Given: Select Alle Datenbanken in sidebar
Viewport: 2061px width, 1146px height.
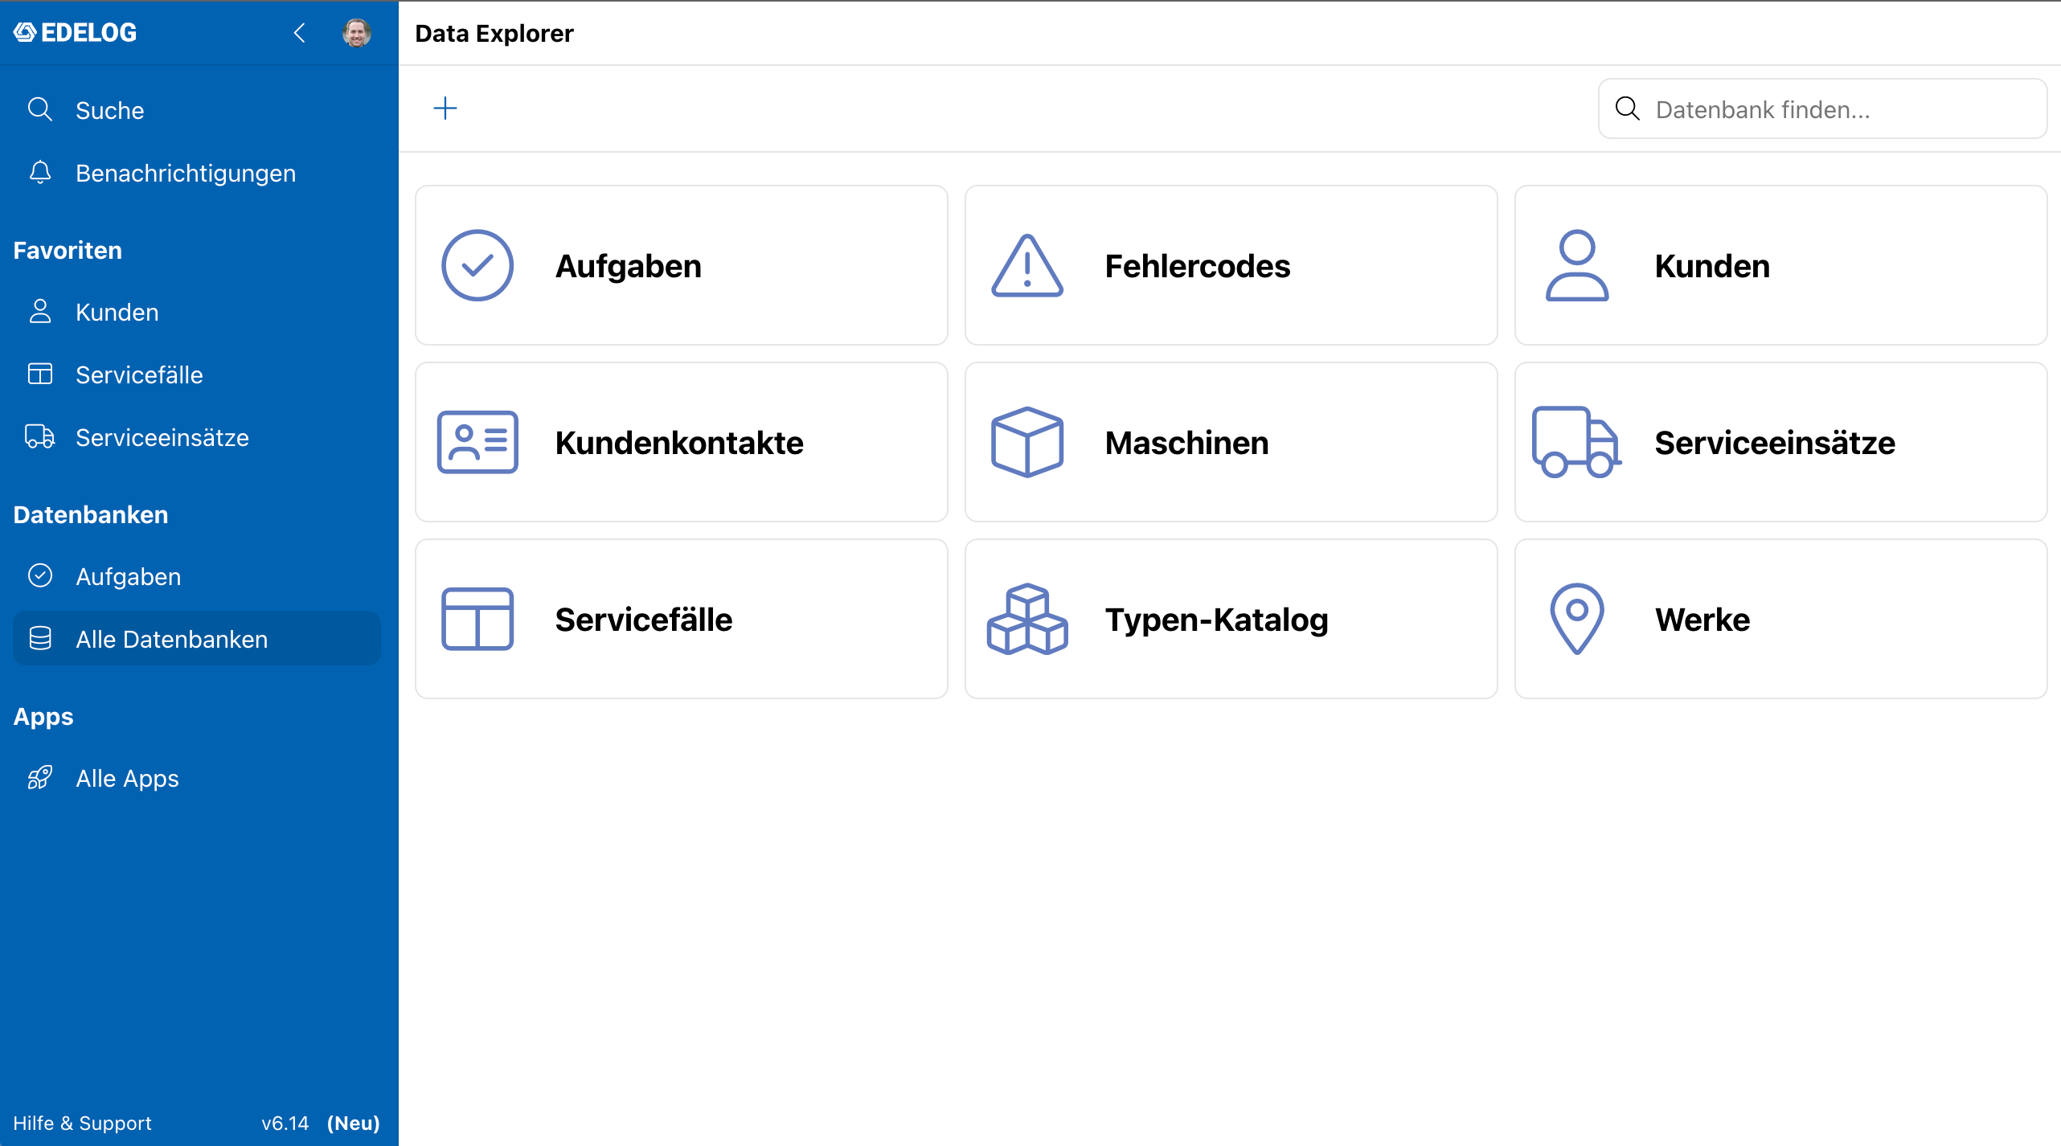Looking at the screenshot, I should coord(197,639).
